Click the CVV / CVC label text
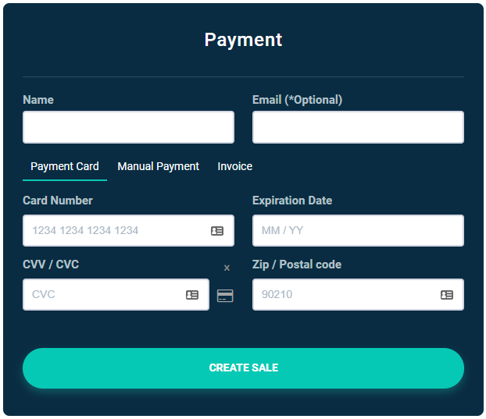Image resolution: width=486 pixels, height=419 pixels. pyautogui.click(x=51, y=265)
